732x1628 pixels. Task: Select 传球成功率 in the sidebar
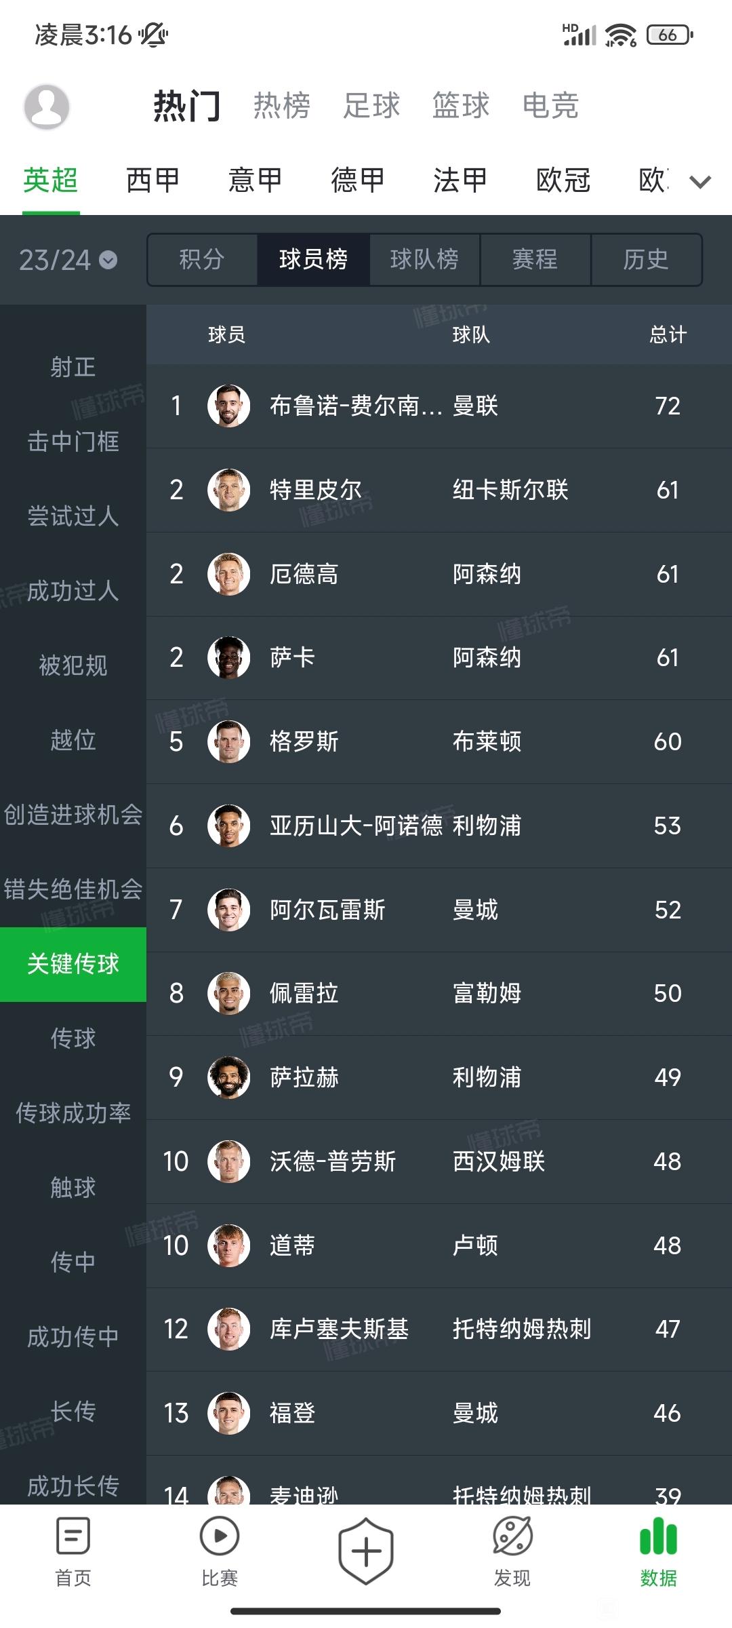[x=73, y=1113]
